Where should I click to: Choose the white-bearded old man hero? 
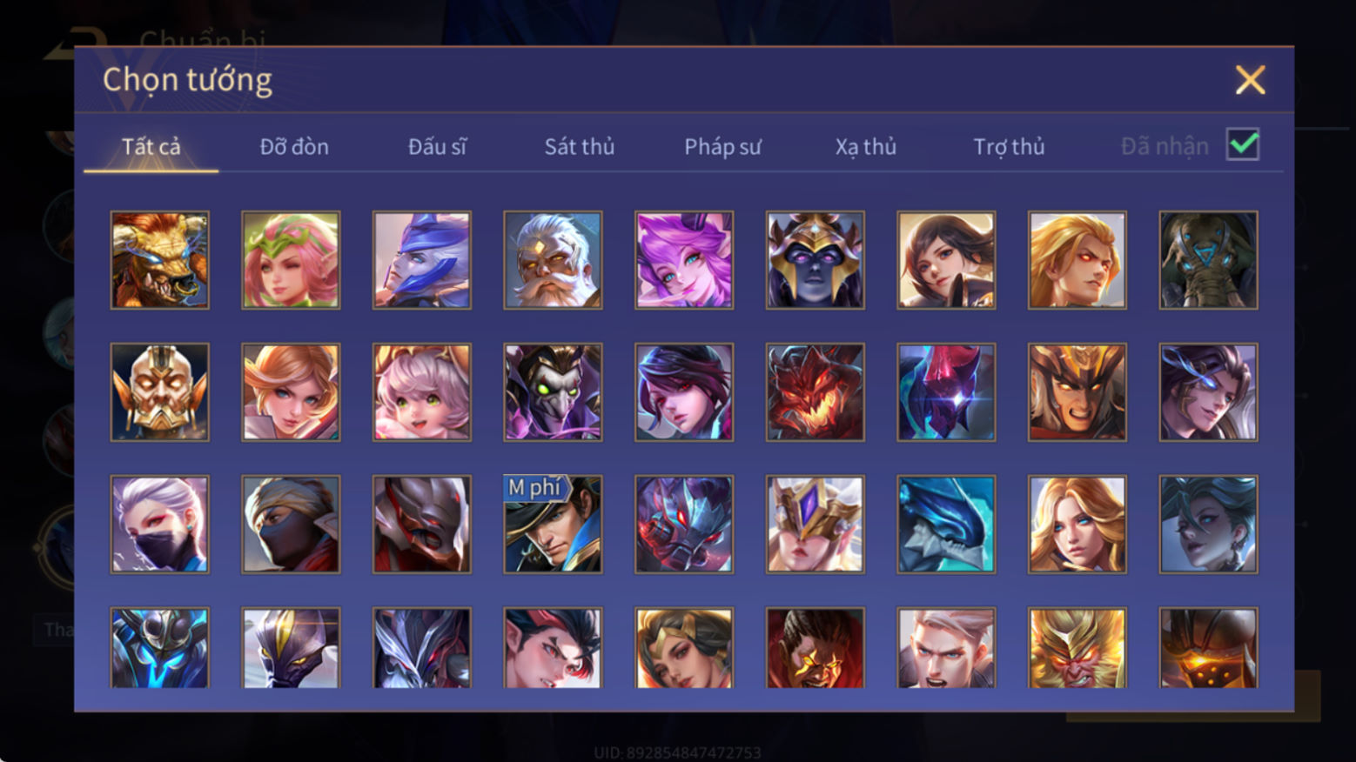tap(553, 260)
